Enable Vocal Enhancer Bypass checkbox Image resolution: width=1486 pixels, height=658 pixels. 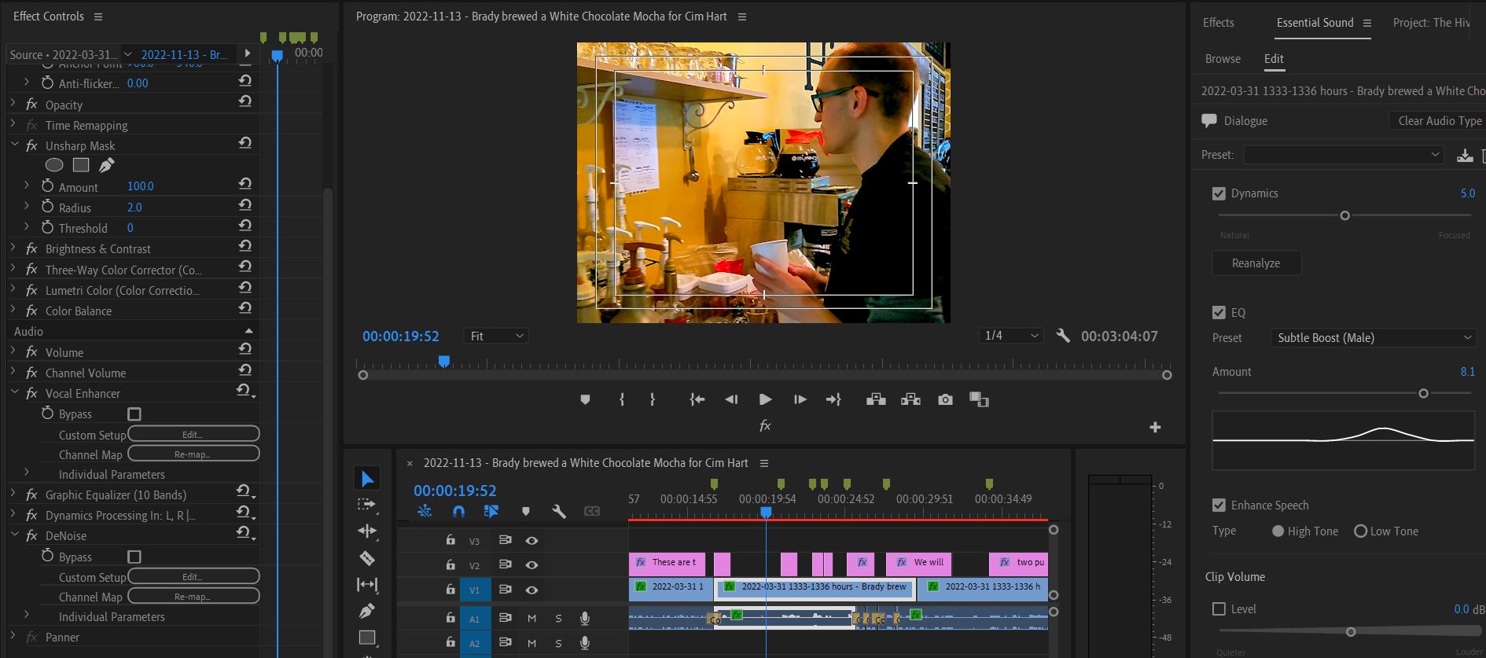tap(134, 414)
